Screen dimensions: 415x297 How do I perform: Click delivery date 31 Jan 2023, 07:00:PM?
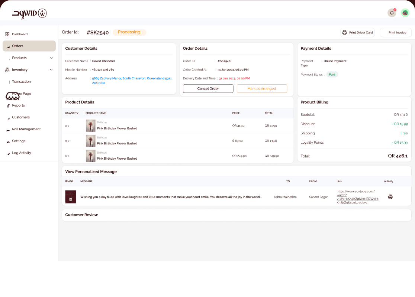point(234,78)
